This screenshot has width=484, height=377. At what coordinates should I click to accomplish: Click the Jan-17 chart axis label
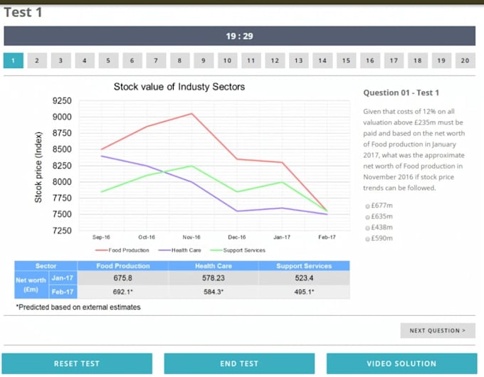(282, 238)
